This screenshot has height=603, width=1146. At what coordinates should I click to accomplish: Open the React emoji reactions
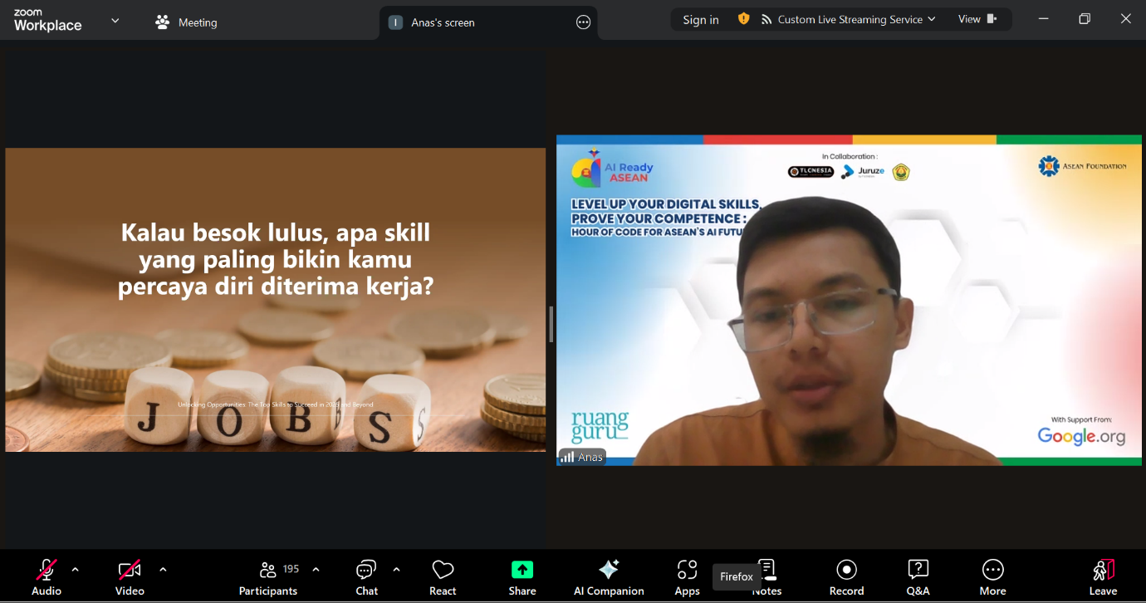point(443,577)
